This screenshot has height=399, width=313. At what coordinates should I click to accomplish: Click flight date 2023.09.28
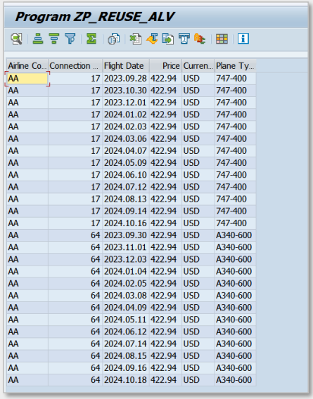tap(126, 79)
